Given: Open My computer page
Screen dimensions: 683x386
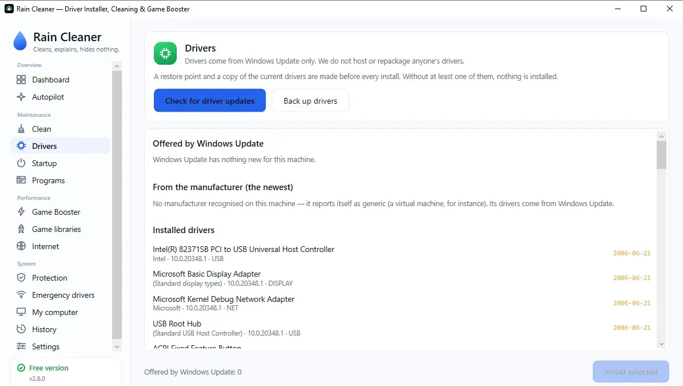Looking at the screenshot, I should coord(60,312).
